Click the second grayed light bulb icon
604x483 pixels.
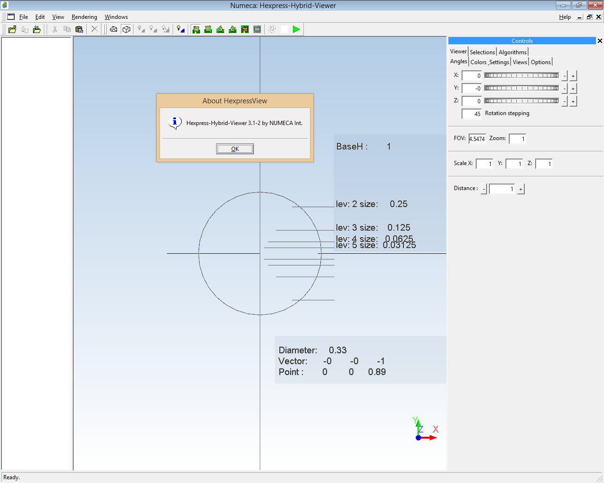click(153, 29)
